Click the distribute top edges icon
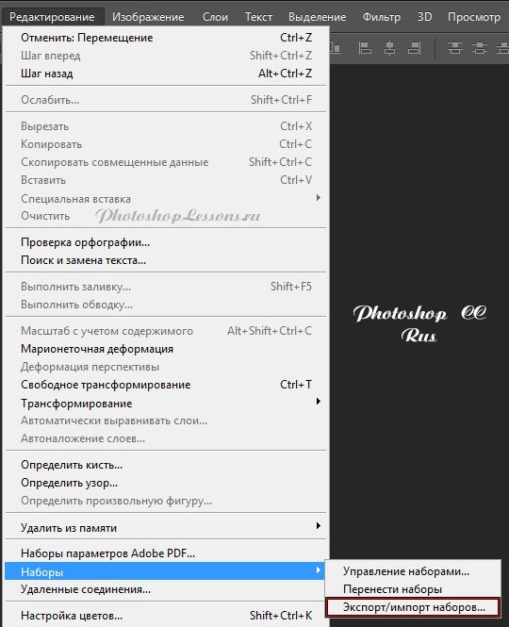Image resolution: width=509 pixels, height=627 pixels. [454, 48]
